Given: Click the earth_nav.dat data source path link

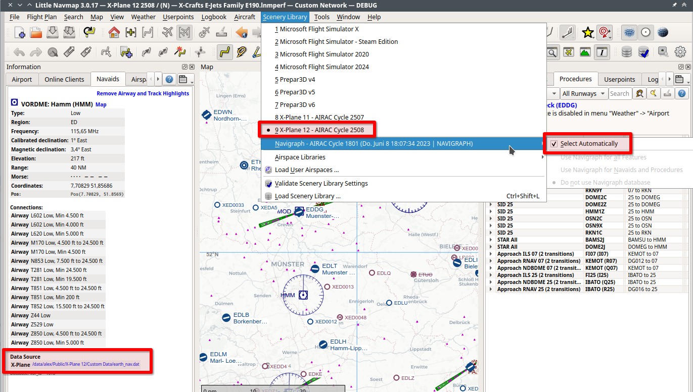Looking at the screenshot, I should click(x=85, y=364).
